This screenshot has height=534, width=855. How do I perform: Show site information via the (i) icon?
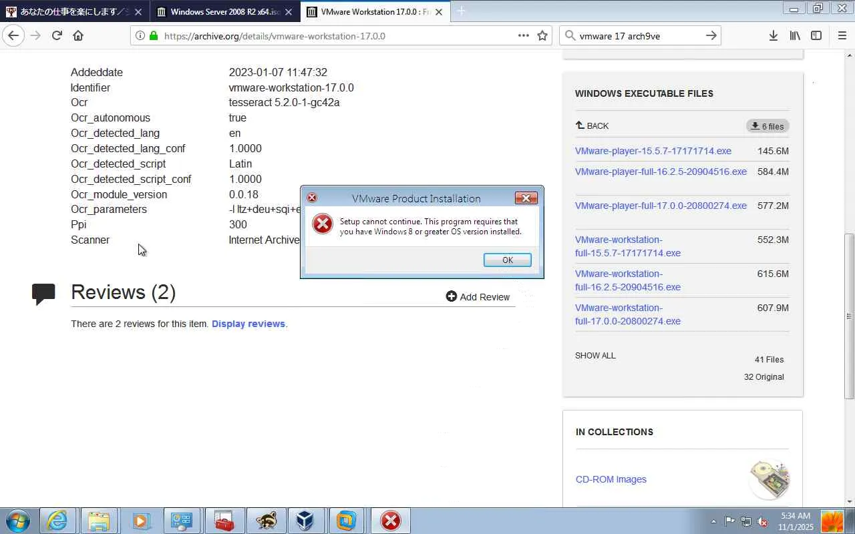point(140,36)
